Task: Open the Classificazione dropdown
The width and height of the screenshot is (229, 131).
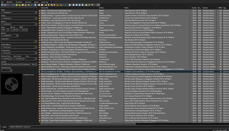Action: 11,70
